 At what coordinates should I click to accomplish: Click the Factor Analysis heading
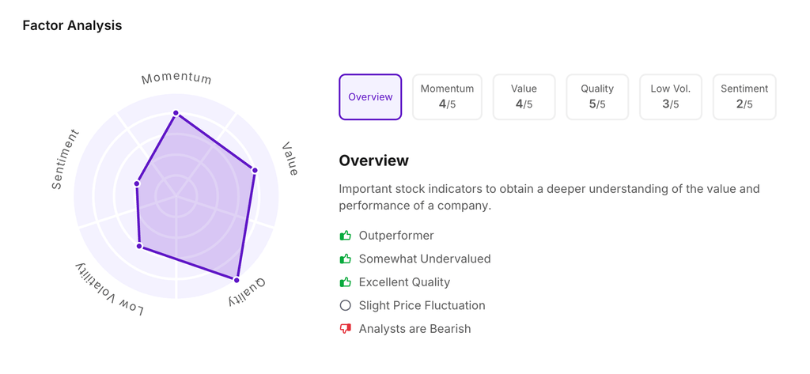coord(72,25)
